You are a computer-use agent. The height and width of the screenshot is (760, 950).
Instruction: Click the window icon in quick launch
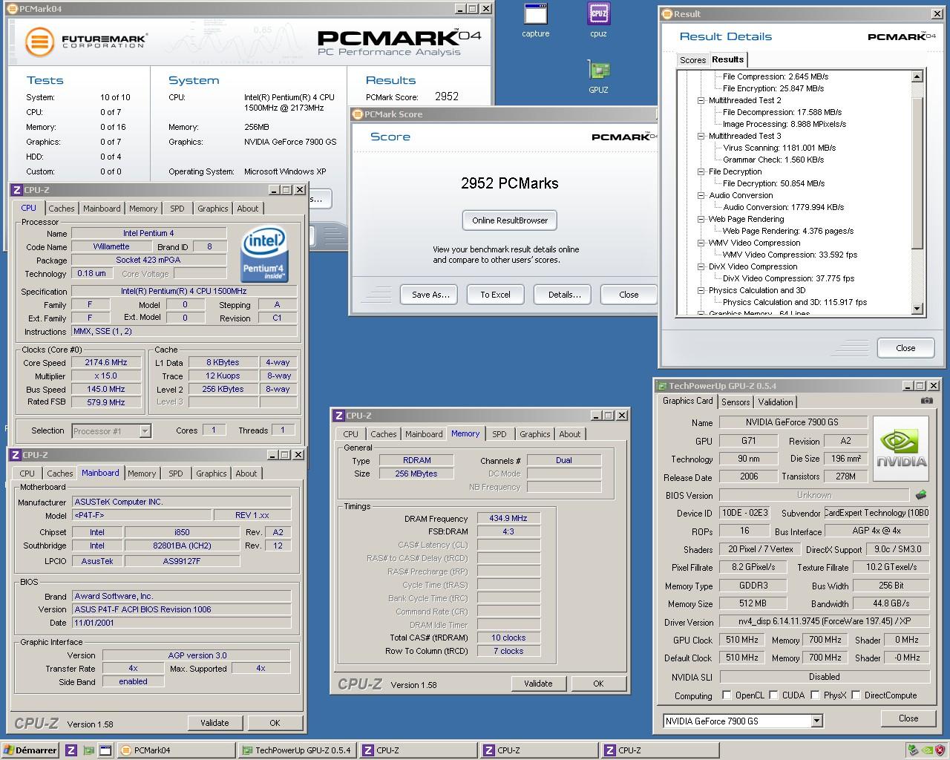pyautogui.click(x=105, y=750)
